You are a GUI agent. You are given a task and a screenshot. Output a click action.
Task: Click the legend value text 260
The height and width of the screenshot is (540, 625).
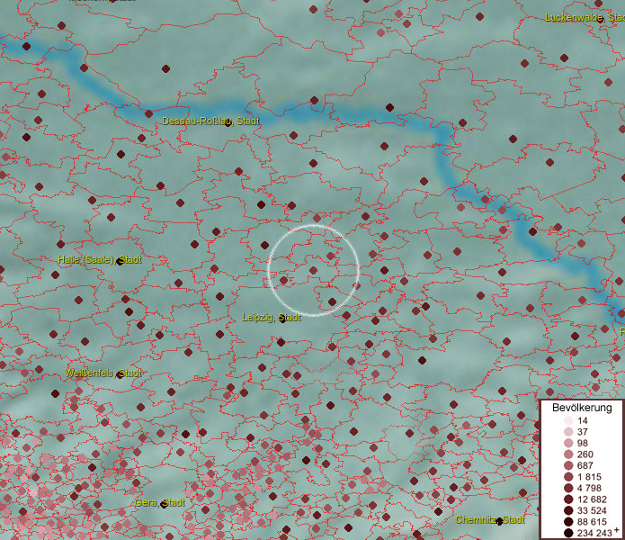(x=585, y=454)
